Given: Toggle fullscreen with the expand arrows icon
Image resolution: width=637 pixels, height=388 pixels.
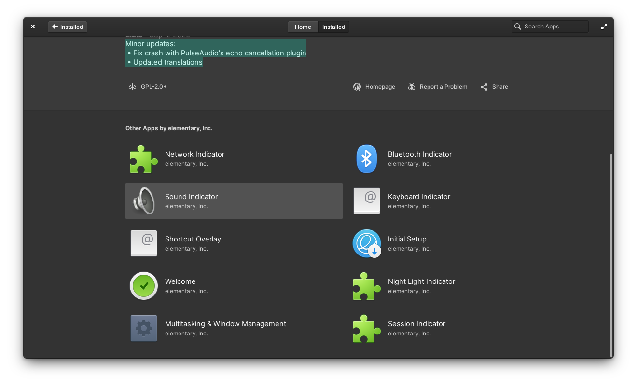Looking at the screenshot, I should pyautogui.click(x=604, y=27).
